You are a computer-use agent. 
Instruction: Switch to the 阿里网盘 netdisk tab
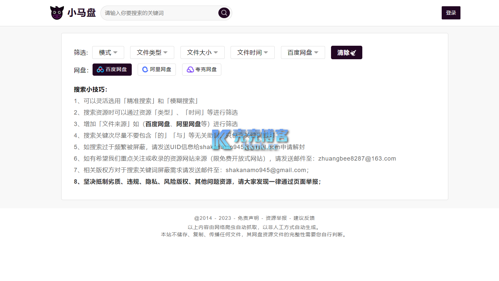[157, 69]
